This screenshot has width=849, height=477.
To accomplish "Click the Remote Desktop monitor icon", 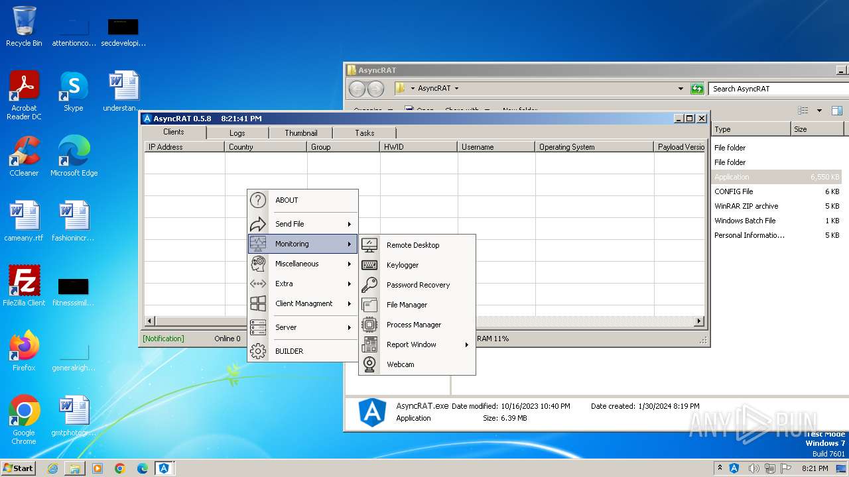I will pyautogui.click(x=369, y=245).
